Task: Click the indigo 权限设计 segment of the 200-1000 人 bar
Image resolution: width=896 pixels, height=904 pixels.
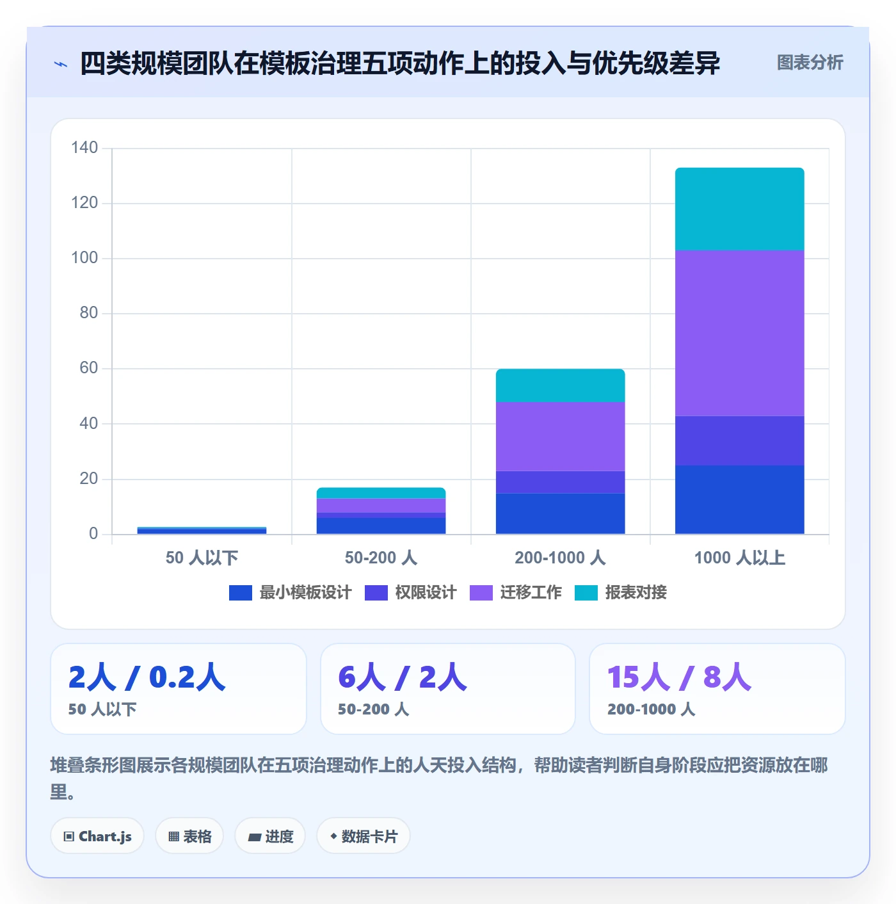Action: pyautogui.click(x=561, y=482)
